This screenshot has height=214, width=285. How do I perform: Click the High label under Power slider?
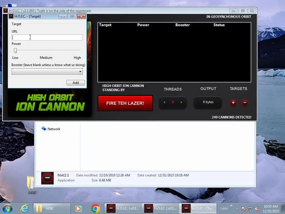77,58
